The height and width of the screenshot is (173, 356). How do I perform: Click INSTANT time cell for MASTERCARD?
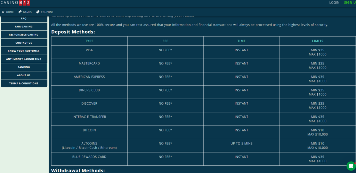coord(242,66)
